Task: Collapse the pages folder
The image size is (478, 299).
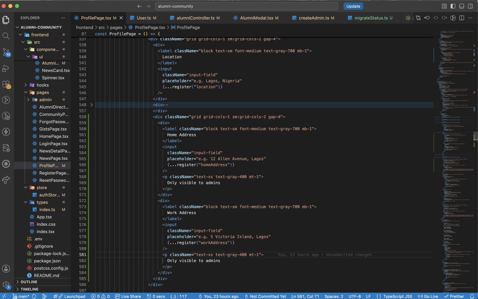Action: [26, 92]
